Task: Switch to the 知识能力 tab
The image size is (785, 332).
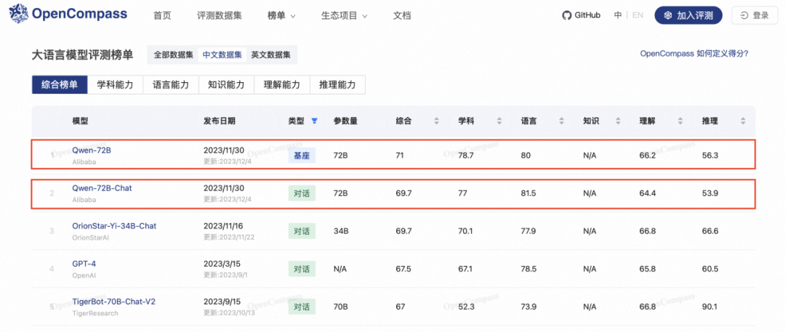Action: (226, 84)
